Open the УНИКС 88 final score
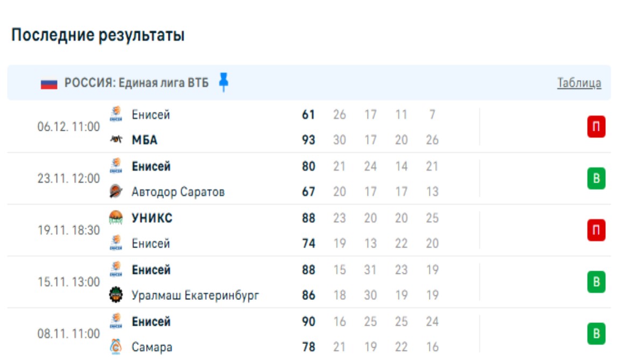 click(308, 218)
